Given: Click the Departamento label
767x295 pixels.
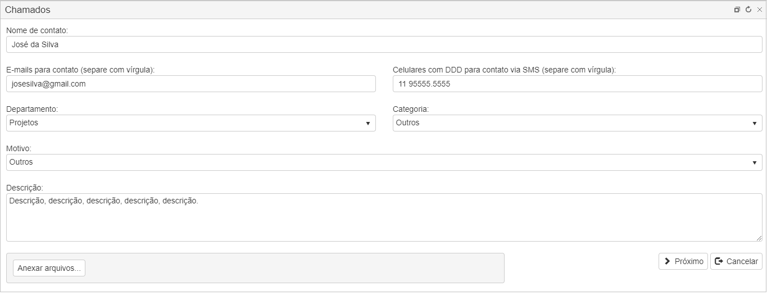Looking at the screenshot, I should 32,109.
